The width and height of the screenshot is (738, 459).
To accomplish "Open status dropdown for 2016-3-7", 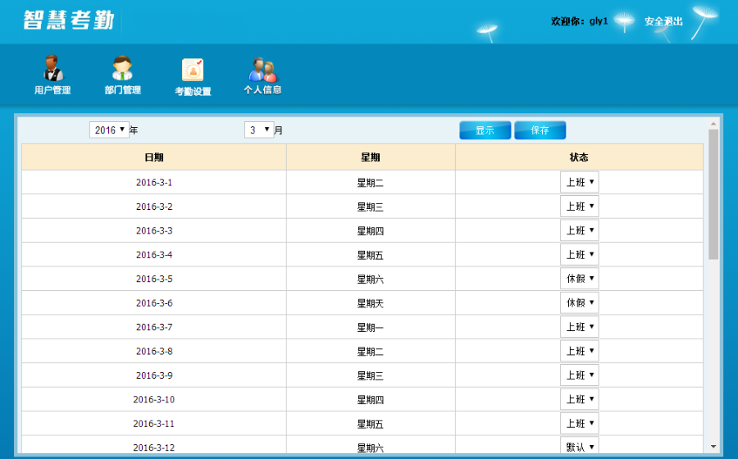I will pos(580,327).
